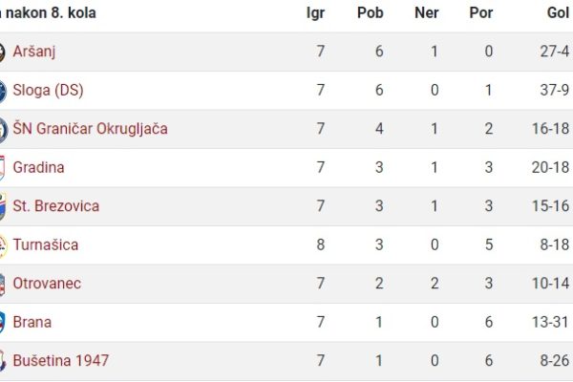Click the Otrovanec club crest icon

pos(3,285)
